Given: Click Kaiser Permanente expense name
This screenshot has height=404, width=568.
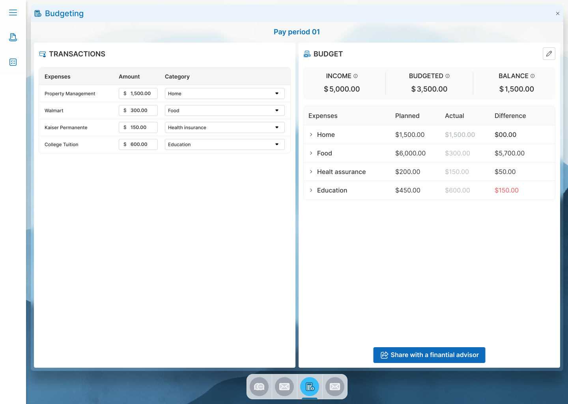Looking at the screenshot, I should click(x=66, y=127).
